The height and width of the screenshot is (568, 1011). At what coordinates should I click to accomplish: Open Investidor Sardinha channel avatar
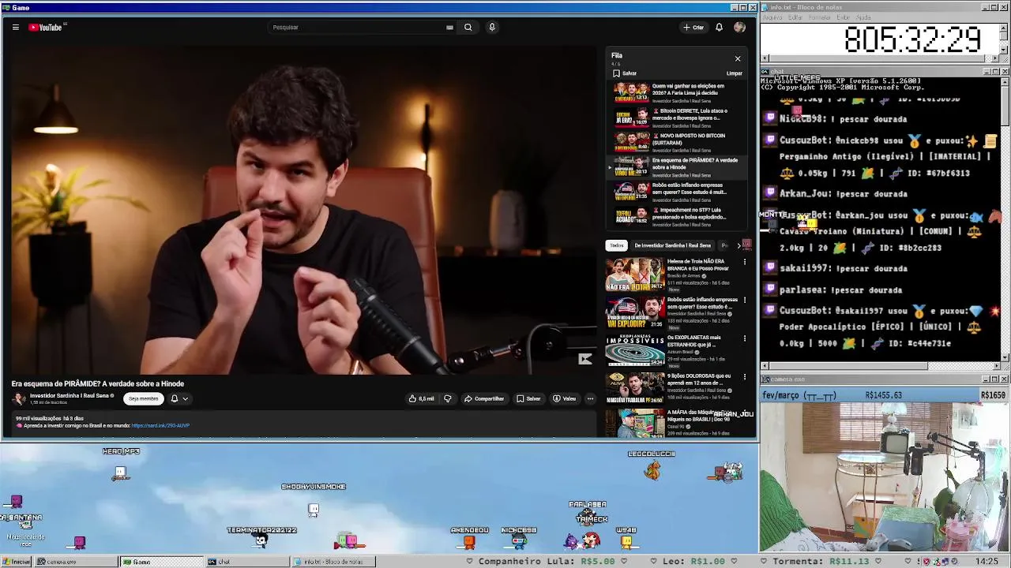pyautogui.click(x=19, y=398)
